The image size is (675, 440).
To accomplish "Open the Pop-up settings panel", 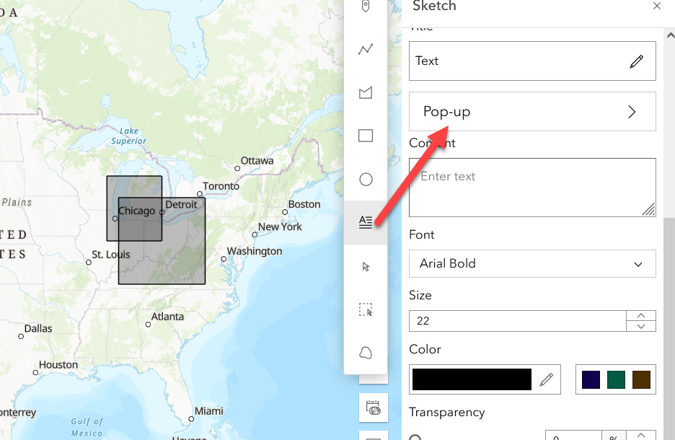I will click(531, 111).
